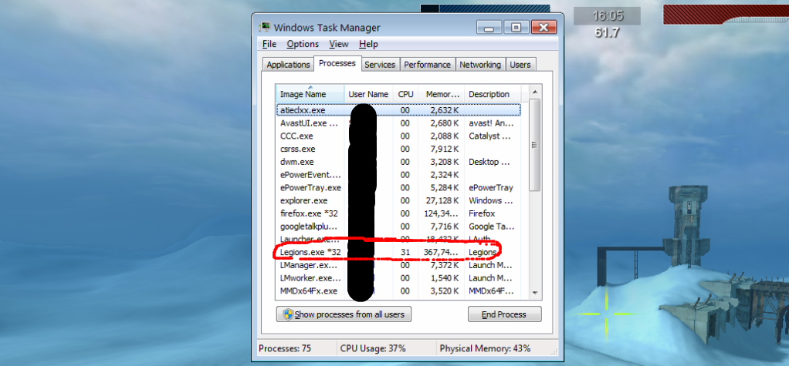Click the process list scroll-up arrow
The height and width of the screenshot is (366, 789).
534,92
